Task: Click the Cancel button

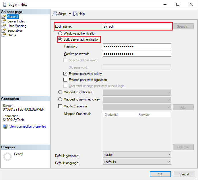Action: point(184,174)
